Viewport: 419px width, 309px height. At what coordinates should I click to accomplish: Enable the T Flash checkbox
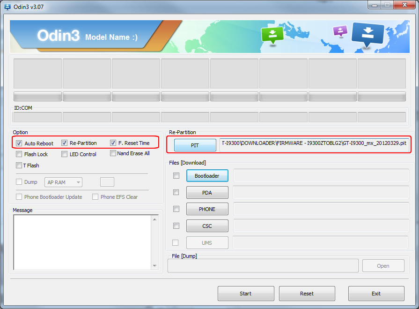pyautogui.click(x=19, y=166)
